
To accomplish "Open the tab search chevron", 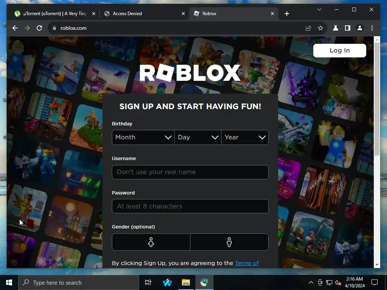I will 319,9.
